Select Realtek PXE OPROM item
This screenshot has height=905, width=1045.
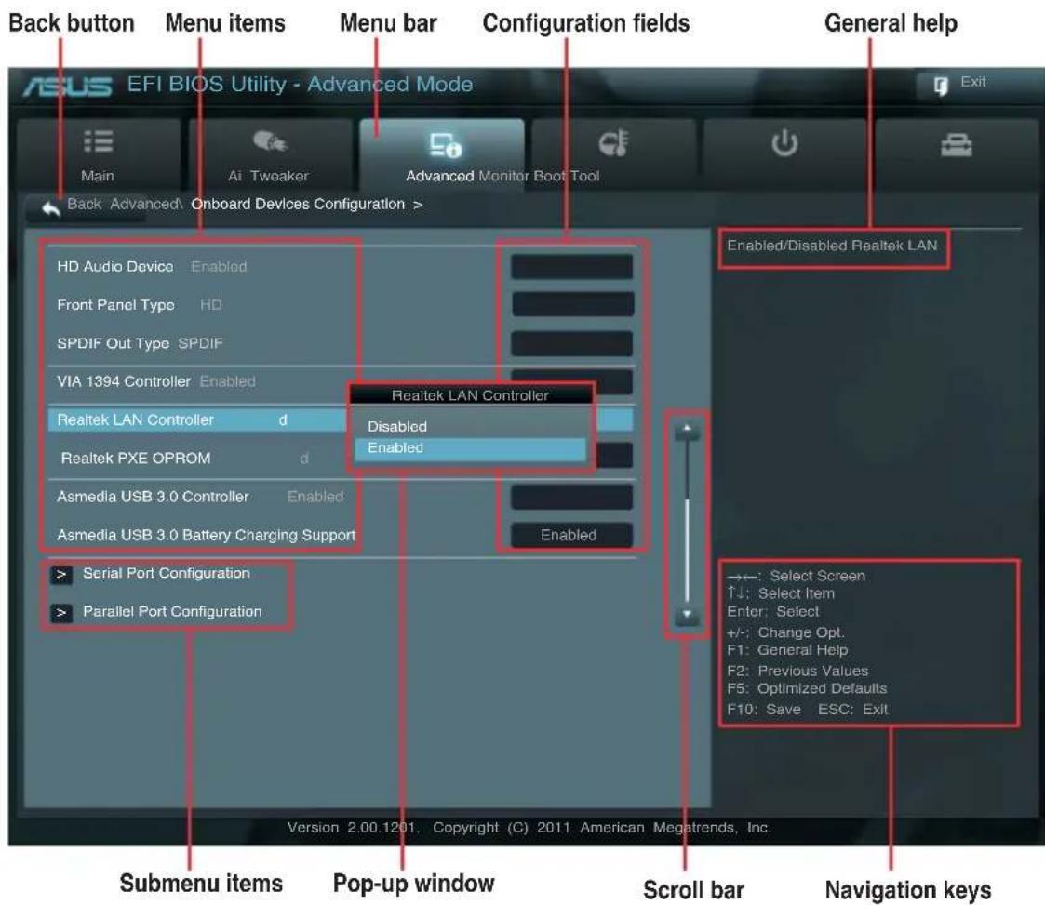tap(136, 459)
